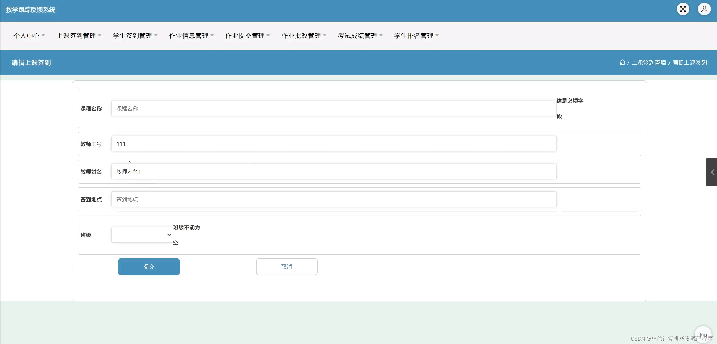Click the 上课签到管理 breadcrumb link
Viewport: 717px width, 344px height.
click(x=649, y=63)
